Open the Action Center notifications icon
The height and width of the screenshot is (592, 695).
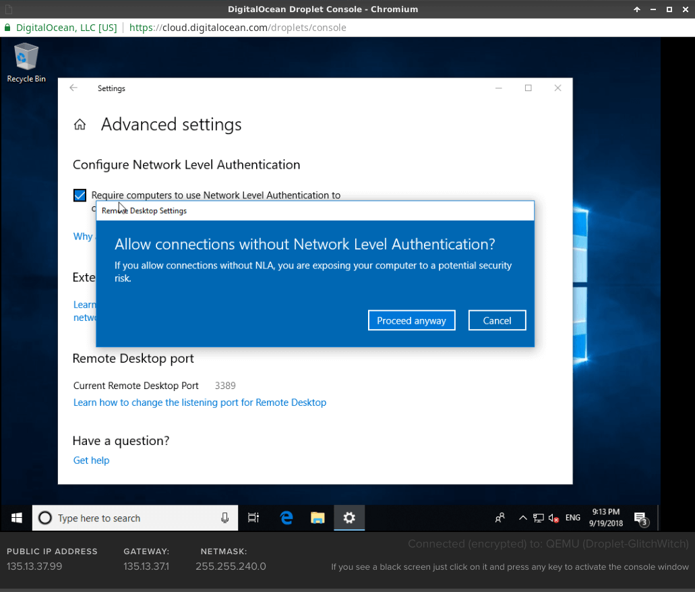tap(640, 518)
